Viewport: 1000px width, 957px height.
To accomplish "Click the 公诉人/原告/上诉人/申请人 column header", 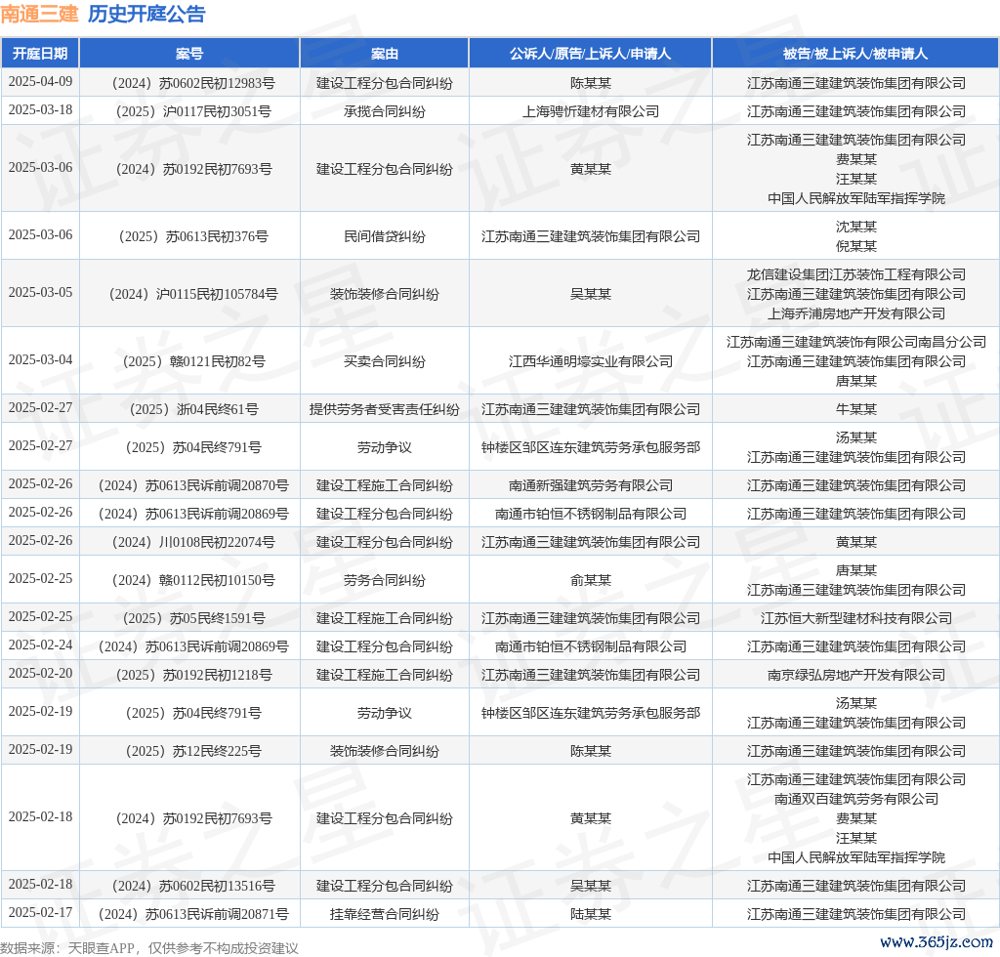I will point(591,54).
